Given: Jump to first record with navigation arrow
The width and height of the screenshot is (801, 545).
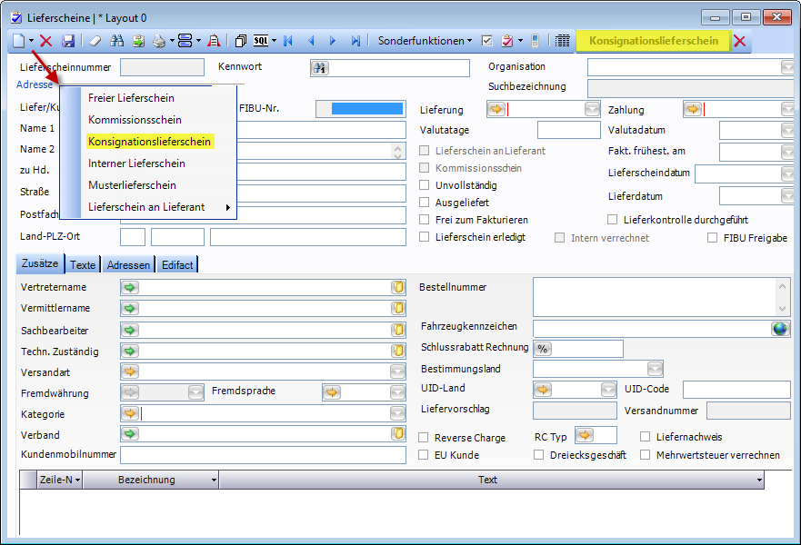Looking at the screenshot, I should (x=288, y=41).
